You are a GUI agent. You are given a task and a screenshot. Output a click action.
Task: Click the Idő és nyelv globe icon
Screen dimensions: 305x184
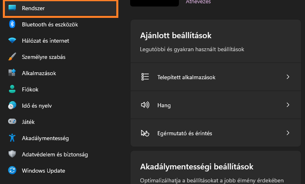click(x=12, y=106)
